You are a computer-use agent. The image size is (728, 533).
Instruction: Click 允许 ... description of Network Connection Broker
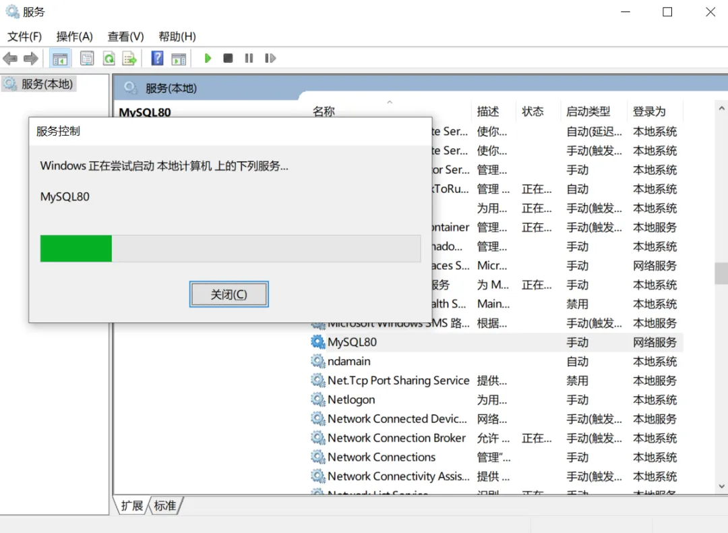pos(493,438)
